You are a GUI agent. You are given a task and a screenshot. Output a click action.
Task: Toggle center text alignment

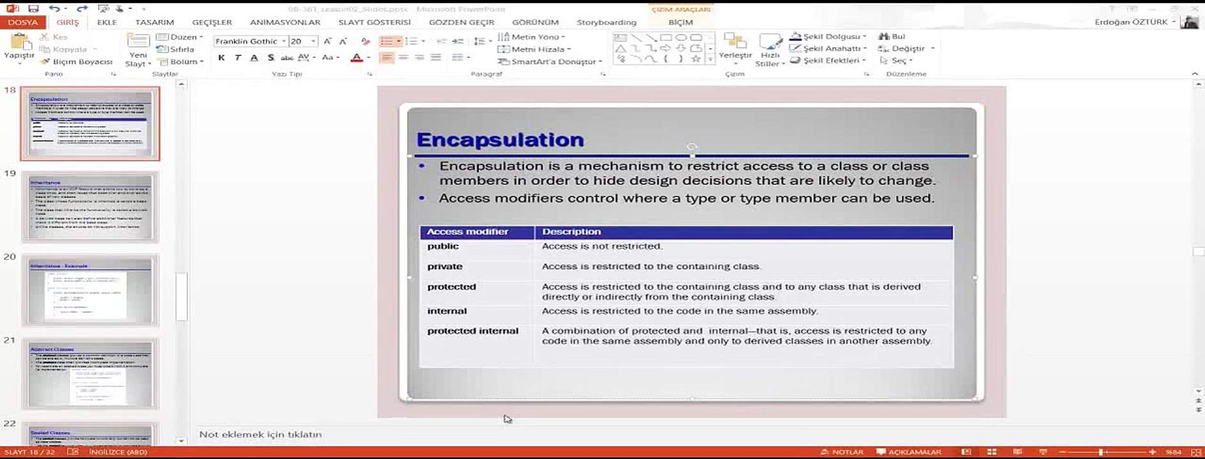(403, 57)
